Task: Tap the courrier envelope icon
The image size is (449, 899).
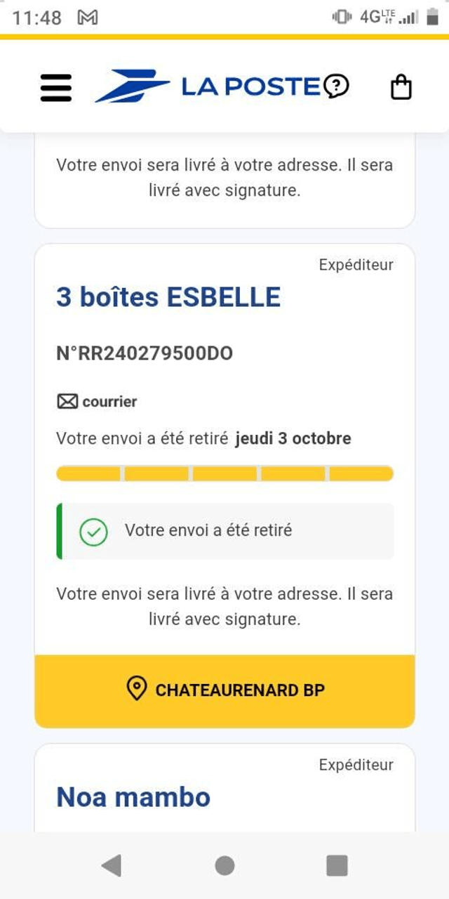Action: 67,402
